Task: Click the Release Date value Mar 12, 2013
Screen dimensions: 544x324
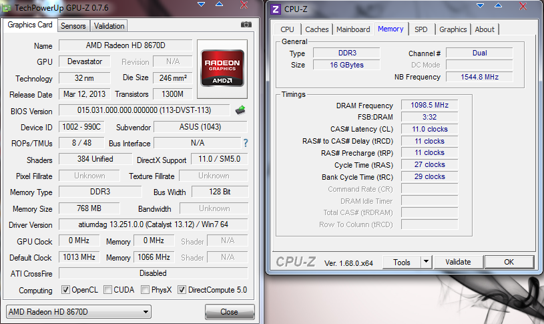Action: point(84,94)
